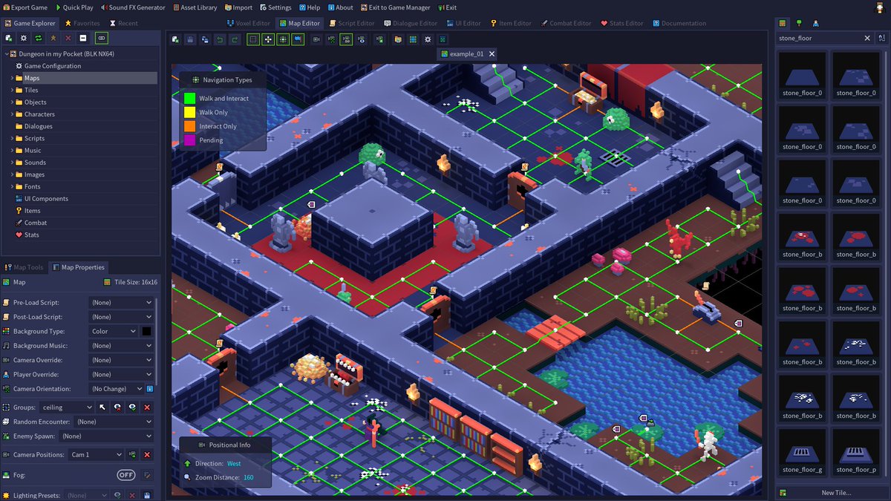
Task: Click the Camera Orientation info icon
Action: tap(149, 389)
